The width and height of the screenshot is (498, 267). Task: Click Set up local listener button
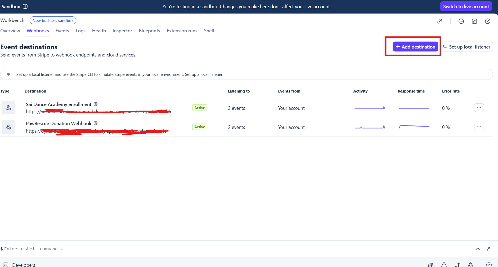(x=467, y=47)
